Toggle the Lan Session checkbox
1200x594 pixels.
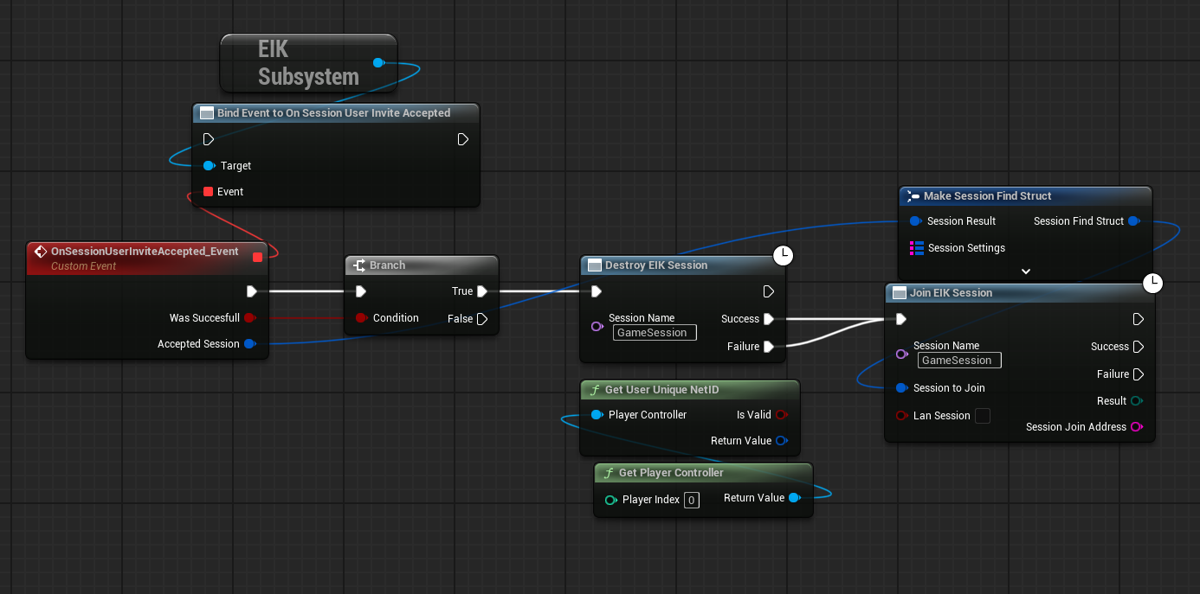pyautogui.click(x=983, y=416)
